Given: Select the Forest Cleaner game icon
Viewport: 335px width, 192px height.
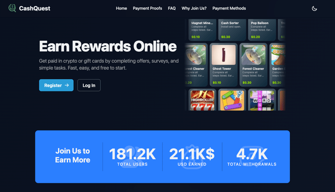Looking at the screenshot, I should click(x=253, y=55).
